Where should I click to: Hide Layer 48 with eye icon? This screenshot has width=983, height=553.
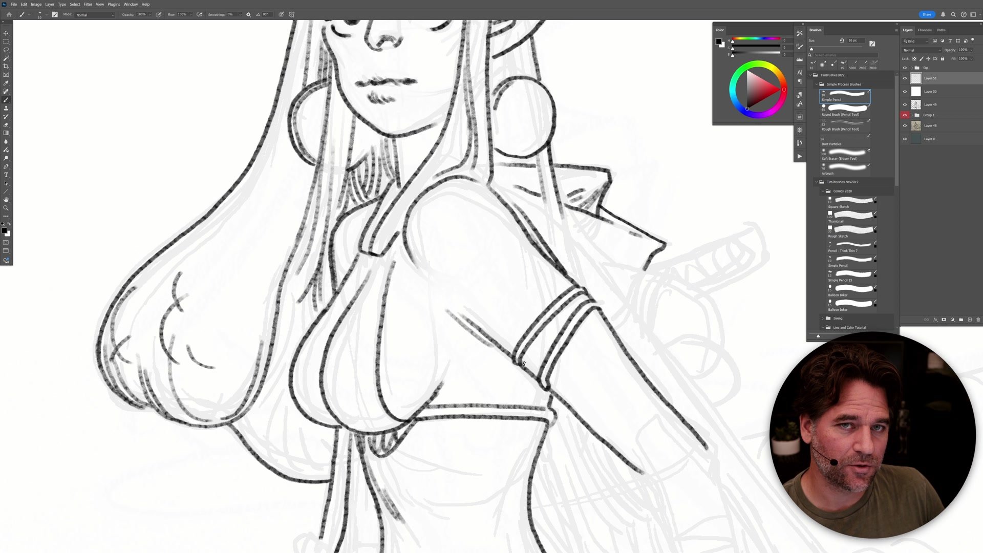pos(905,125)
